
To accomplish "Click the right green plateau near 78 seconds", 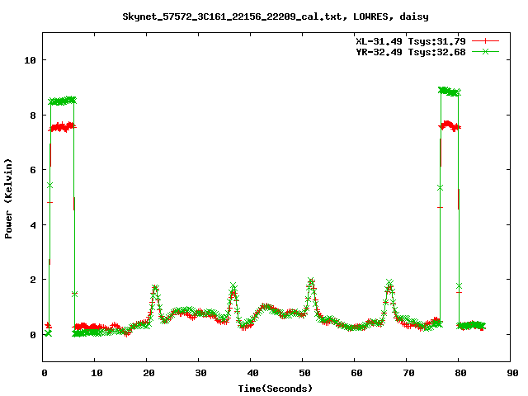I will pyautogui.click(x=449, y=91).
